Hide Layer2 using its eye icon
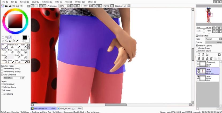222x113 pixels. click(198, 70)
